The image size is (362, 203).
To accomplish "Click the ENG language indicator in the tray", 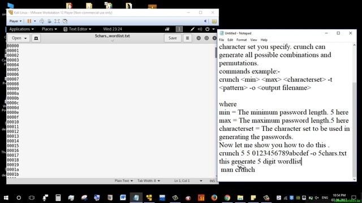I will (x=325, y=197).
